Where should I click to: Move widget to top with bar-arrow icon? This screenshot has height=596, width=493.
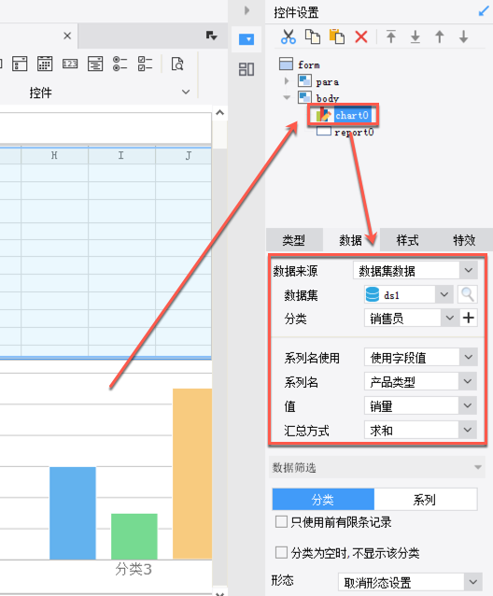(x=391, y=36)
